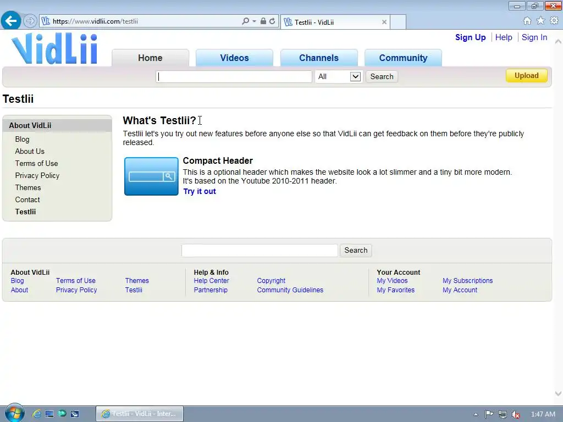Switch to the Home tab
Image resolution: width=563 pixels, height=422 pixels.
pyautogui.click(x=151, y=58)
